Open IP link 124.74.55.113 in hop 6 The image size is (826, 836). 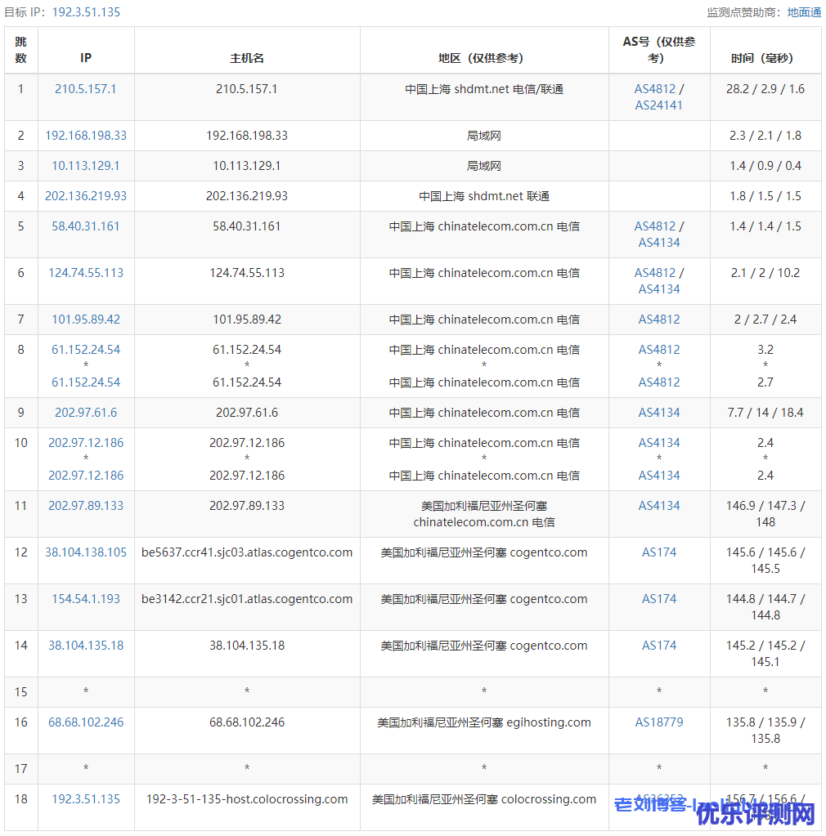pyautogui.click(x=86, y=273)
